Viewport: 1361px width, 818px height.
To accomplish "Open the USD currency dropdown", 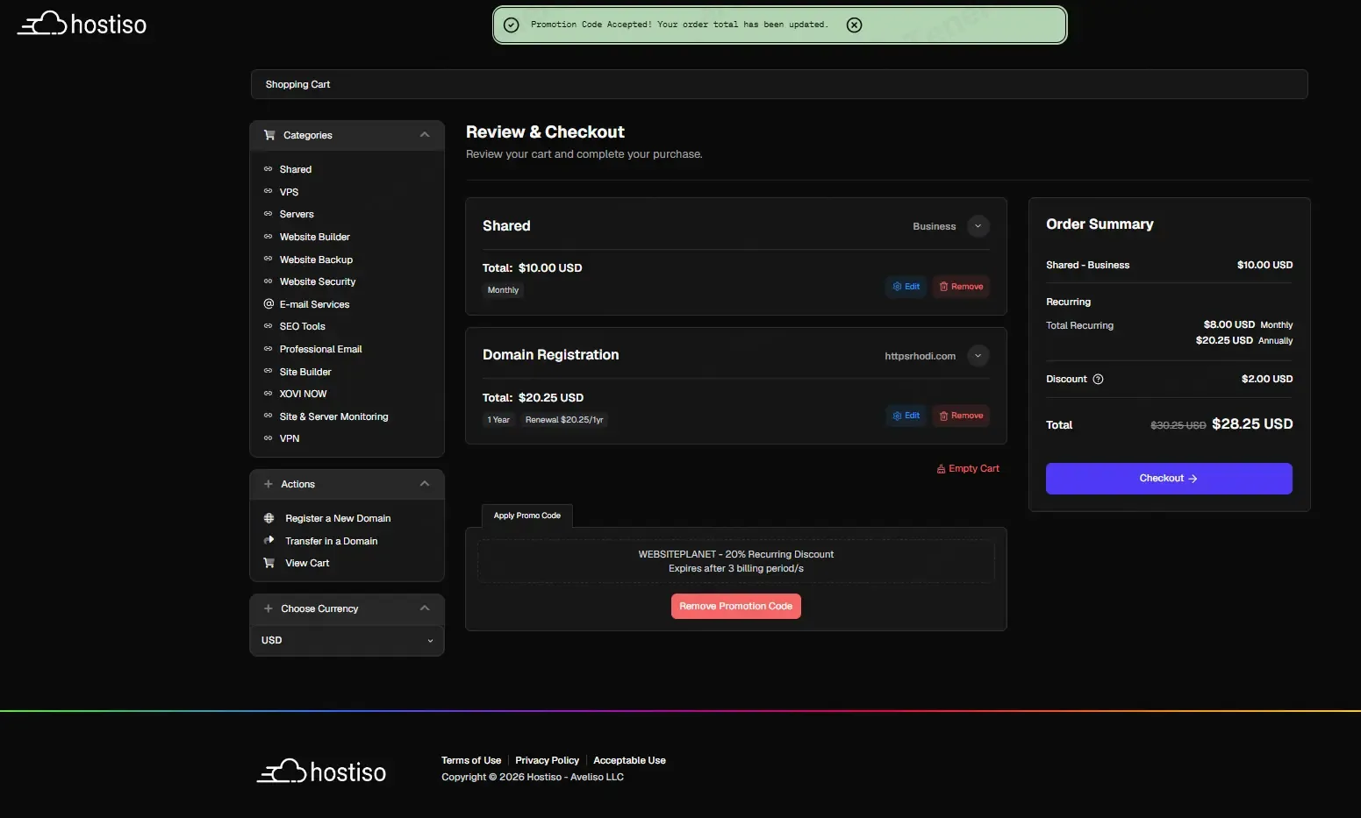I will point(347,640).
